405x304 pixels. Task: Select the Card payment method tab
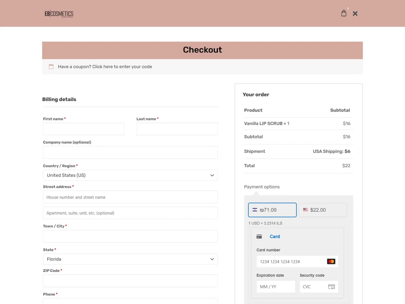[275, 237]
